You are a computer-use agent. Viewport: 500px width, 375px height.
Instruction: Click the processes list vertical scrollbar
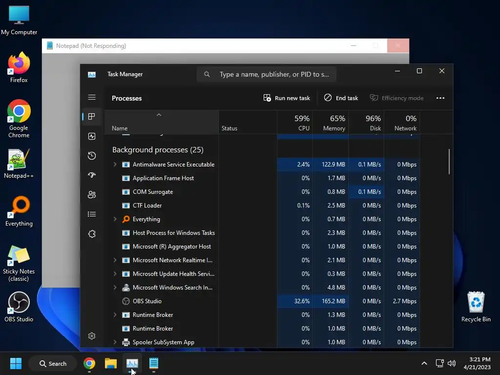[x=449, y=161]
